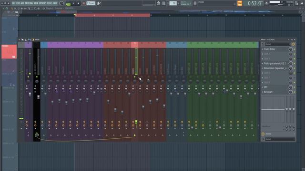
Task: Open the PATTERNS menu
Action: tap(29, 3)
